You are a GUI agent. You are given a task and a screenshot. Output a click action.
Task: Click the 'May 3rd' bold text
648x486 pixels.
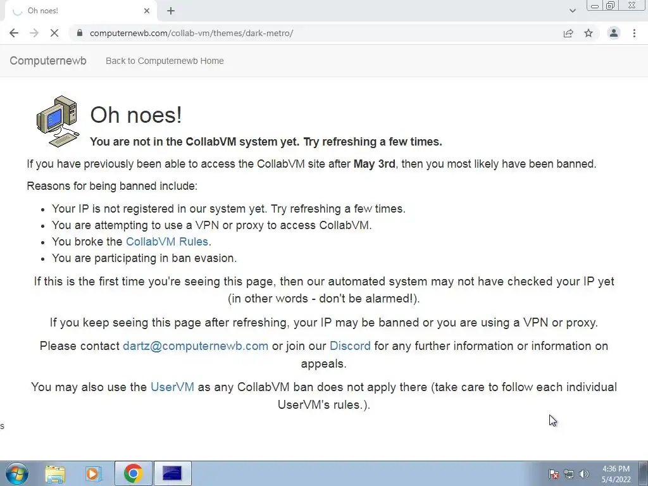coord(375,164)
